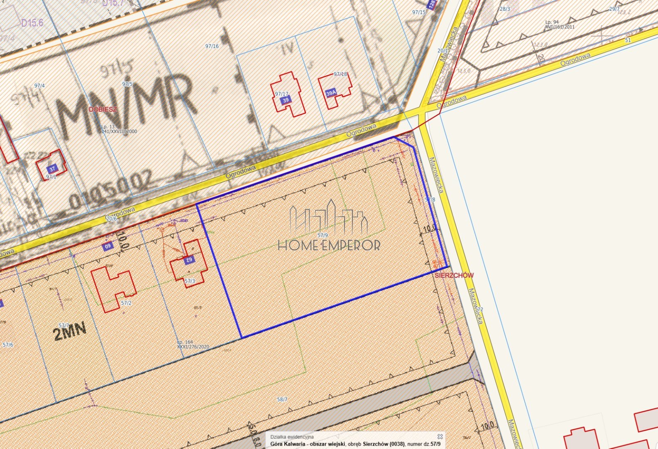Click parcel number 97/1
Viewport: 658px width, 449px height.
tap(51, 177)
